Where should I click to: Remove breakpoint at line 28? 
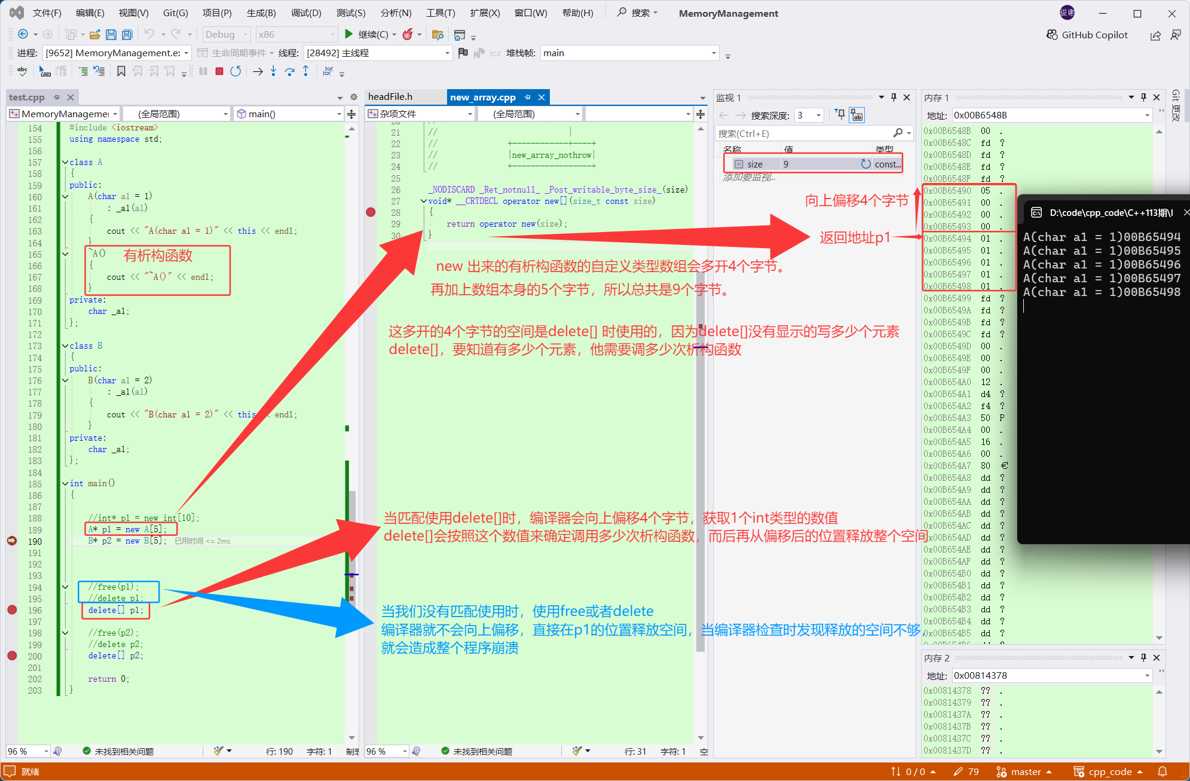coord(371,212)
